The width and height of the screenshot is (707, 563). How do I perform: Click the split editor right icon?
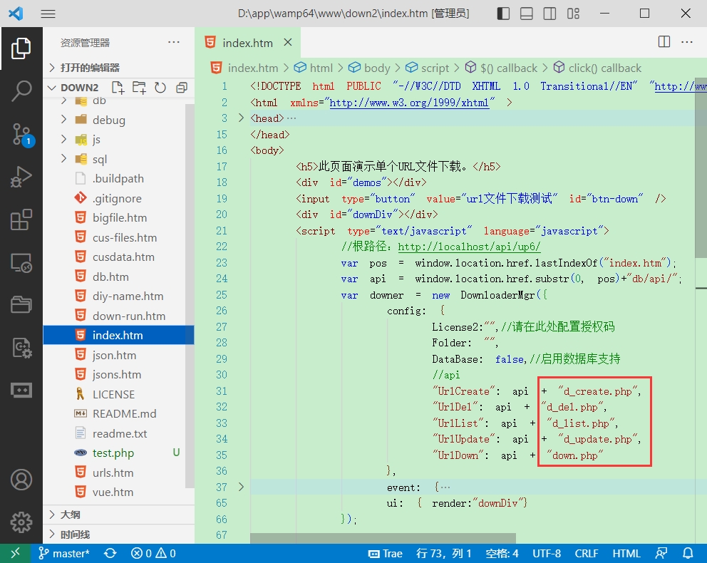pos(664,42)
